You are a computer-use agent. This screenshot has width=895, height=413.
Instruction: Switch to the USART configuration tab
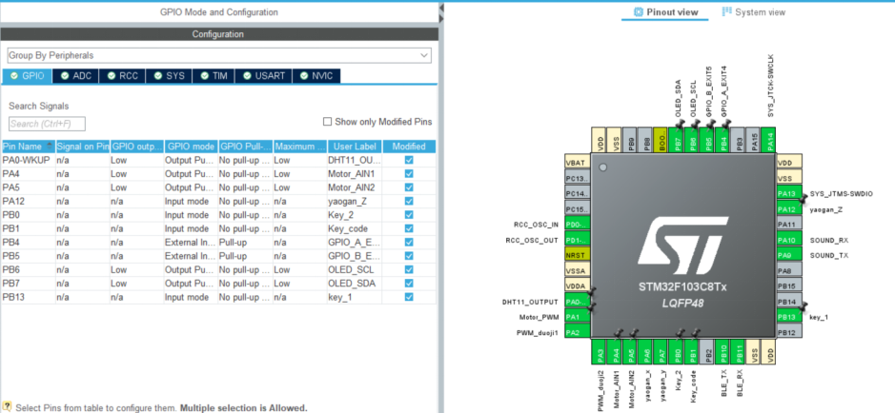click(x=265, y=76)
